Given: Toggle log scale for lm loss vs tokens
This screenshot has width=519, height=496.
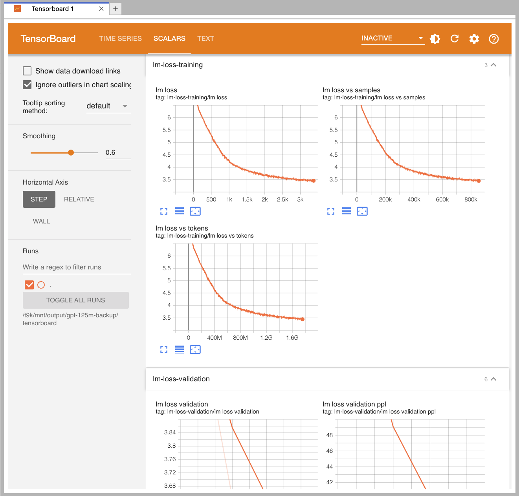Looking at the screenshot, I should [180, 350].
